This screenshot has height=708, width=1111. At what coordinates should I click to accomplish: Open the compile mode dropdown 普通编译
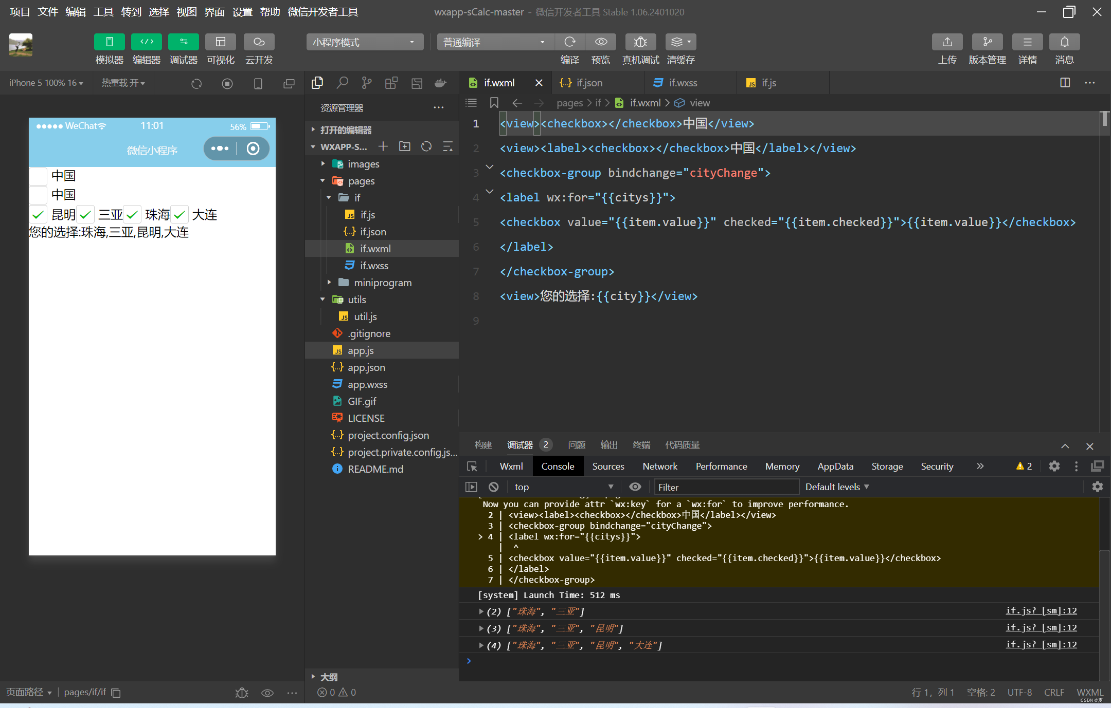(496, 42)
